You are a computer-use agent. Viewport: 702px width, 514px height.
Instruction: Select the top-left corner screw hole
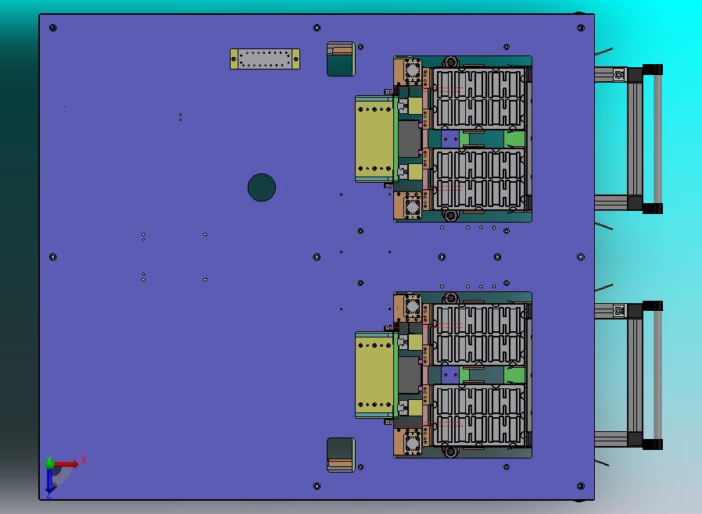(53, 28)
